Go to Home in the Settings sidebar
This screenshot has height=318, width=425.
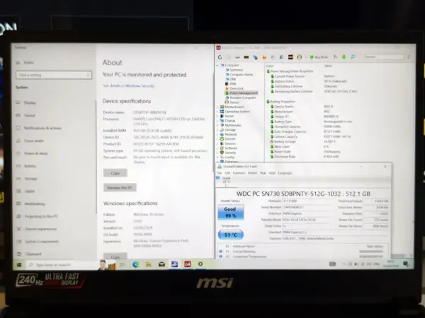[25, 62]
